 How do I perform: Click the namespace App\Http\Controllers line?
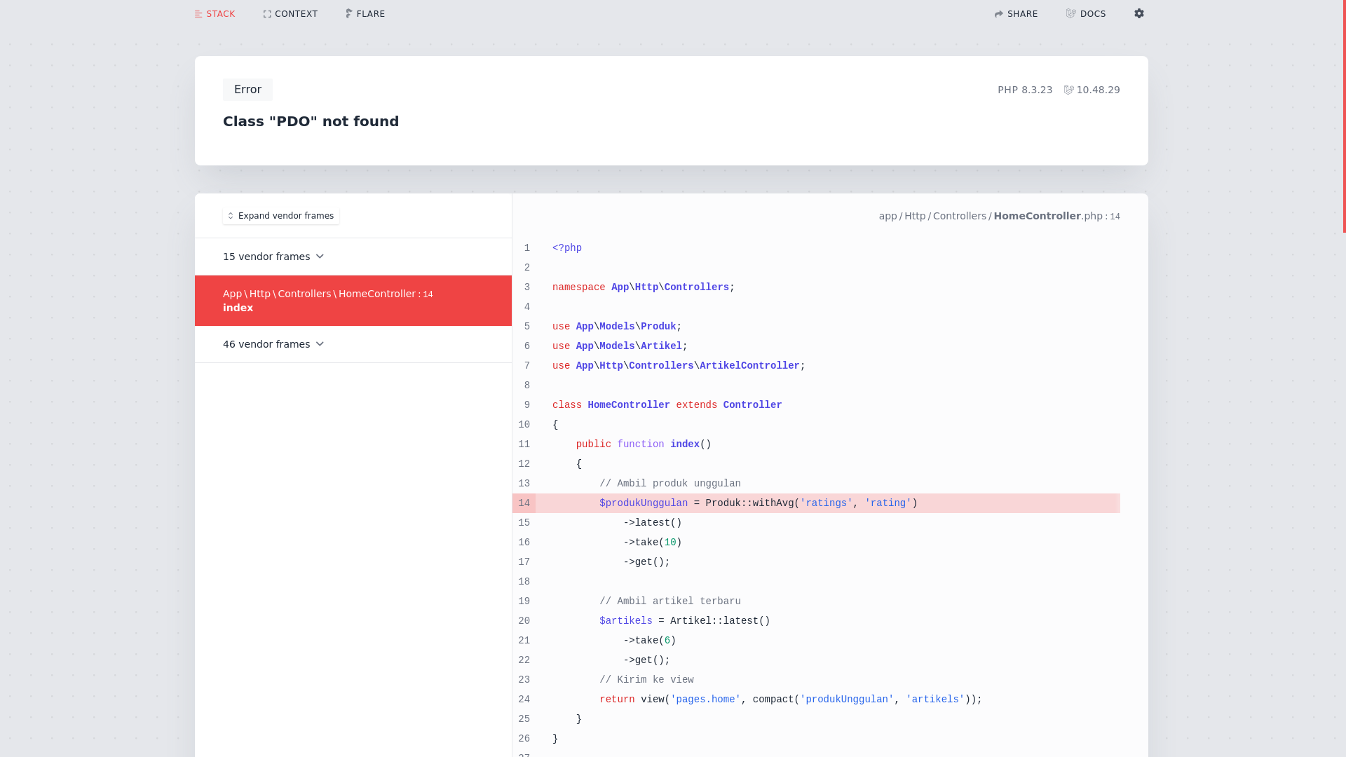643,287
